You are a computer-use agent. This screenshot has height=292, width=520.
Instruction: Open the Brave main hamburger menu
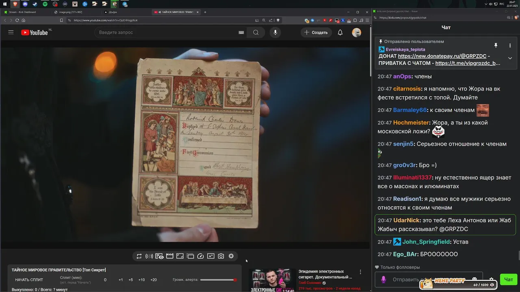(x=368, y=20)
